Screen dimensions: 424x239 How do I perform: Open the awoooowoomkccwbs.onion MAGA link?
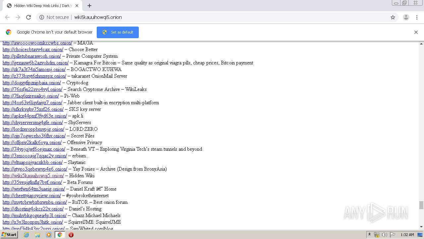[37, 43]
